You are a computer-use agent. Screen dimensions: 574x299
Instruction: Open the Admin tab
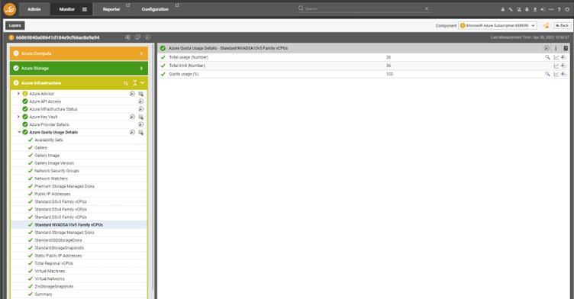[34, 9]
